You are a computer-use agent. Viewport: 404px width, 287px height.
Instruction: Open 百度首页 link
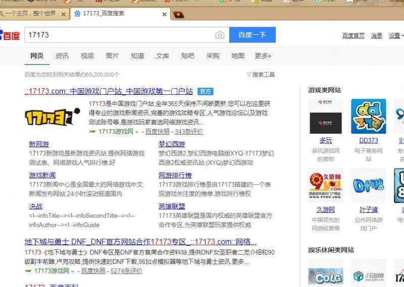coord(353,36)
